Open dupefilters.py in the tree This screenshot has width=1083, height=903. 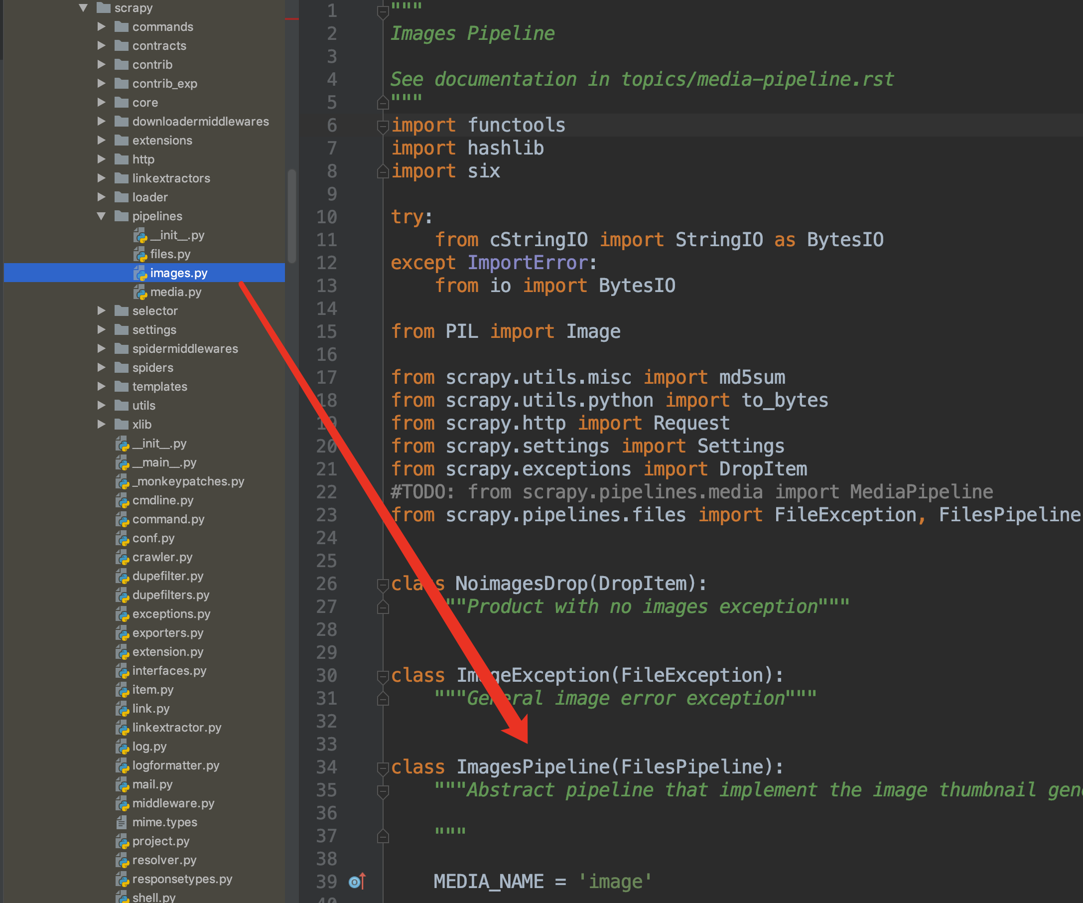click(x=171, y=595)
